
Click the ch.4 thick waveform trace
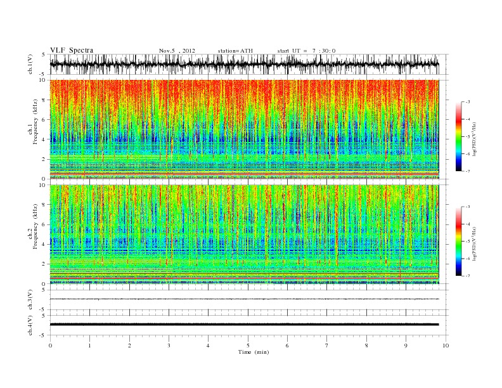pyautogui.click(x=244, y=325)
